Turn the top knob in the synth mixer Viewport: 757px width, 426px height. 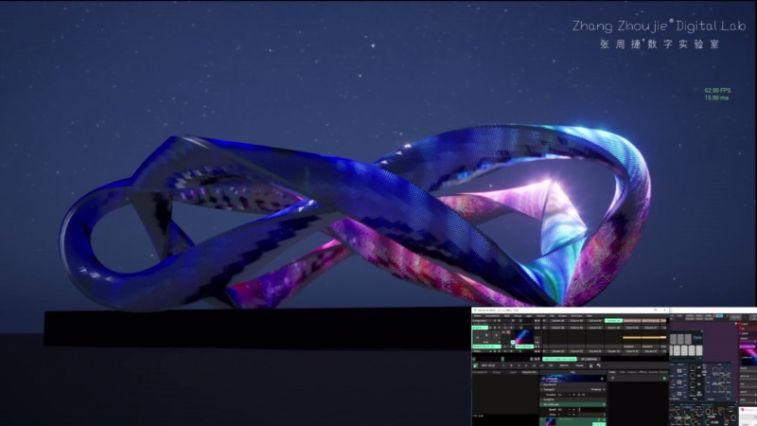[693, 367]
